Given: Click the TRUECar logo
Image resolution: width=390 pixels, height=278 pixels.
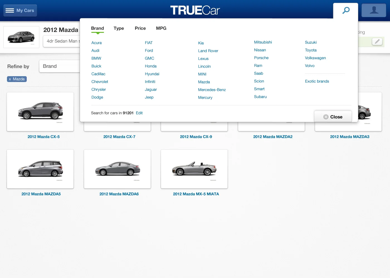Looking at the screenshot, I should 195,11.
